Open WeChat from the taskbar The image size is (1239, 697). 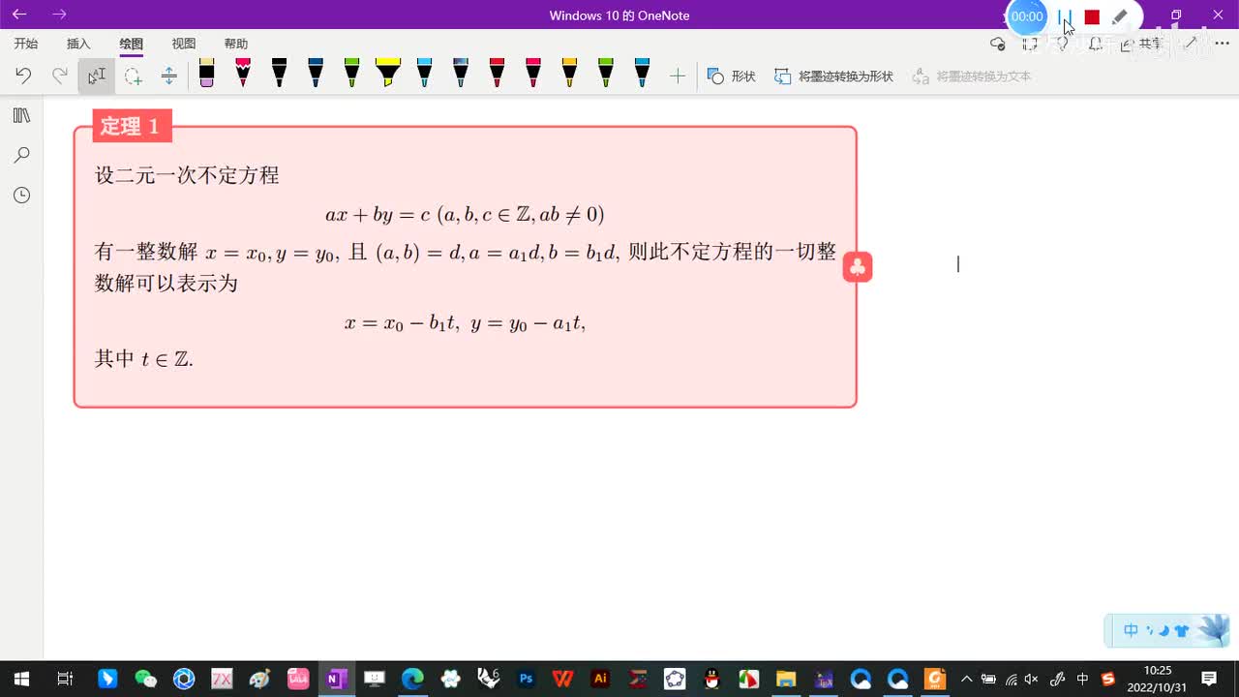(145, 679)
